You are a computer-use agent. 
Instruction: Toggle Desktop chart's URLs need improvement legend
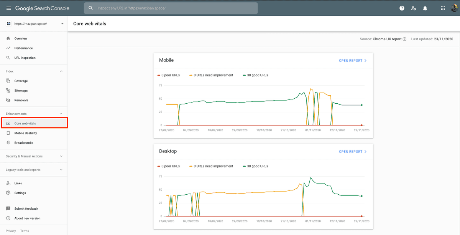point(211,166)
